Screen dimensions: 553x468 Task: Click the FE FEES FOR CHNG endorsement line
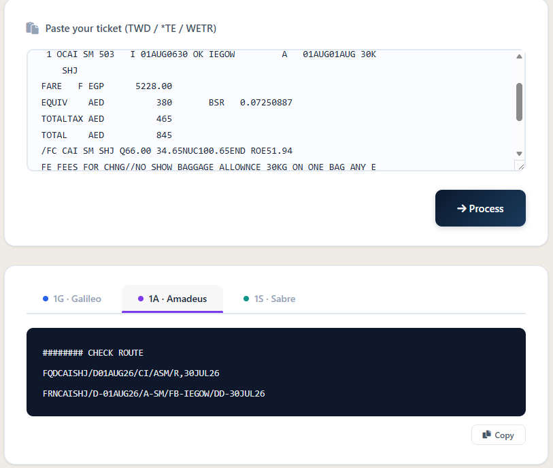(x=208, y=167)
